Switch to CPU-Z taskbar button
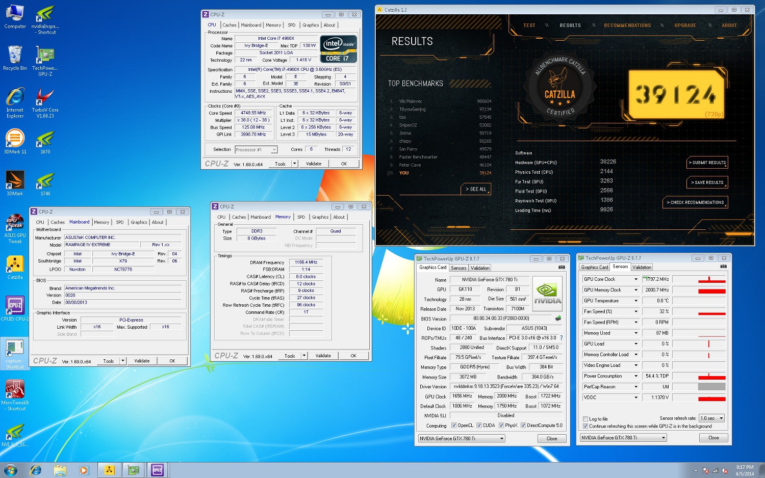The width and height of the screenshot is (765, 478). click(x=158, y=470)
